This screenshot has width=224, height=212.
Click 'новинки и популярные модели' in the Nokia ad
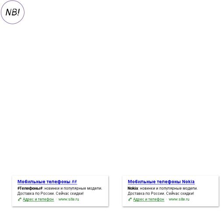[x=169, y=188]
